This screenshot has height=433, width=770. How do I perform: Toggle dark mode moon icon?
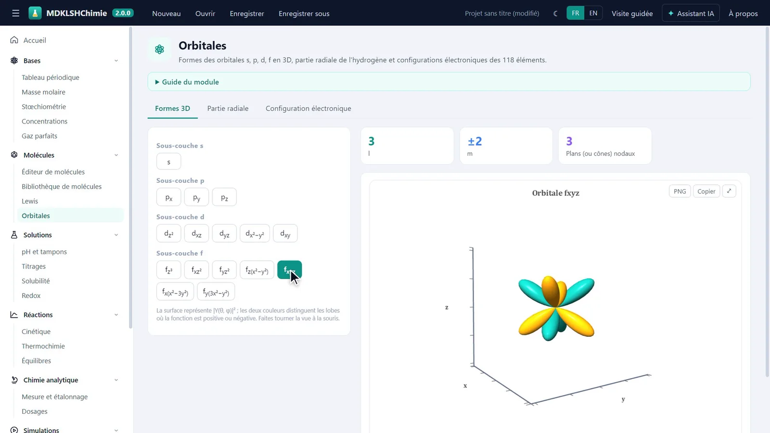click(x=556, y=13)
